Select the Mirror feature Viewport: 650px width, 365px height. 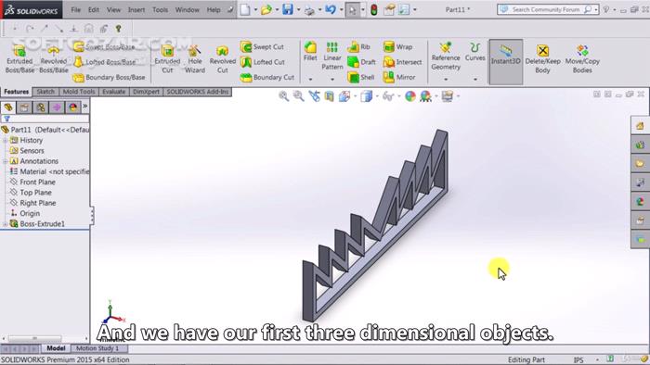coord(399,77)
